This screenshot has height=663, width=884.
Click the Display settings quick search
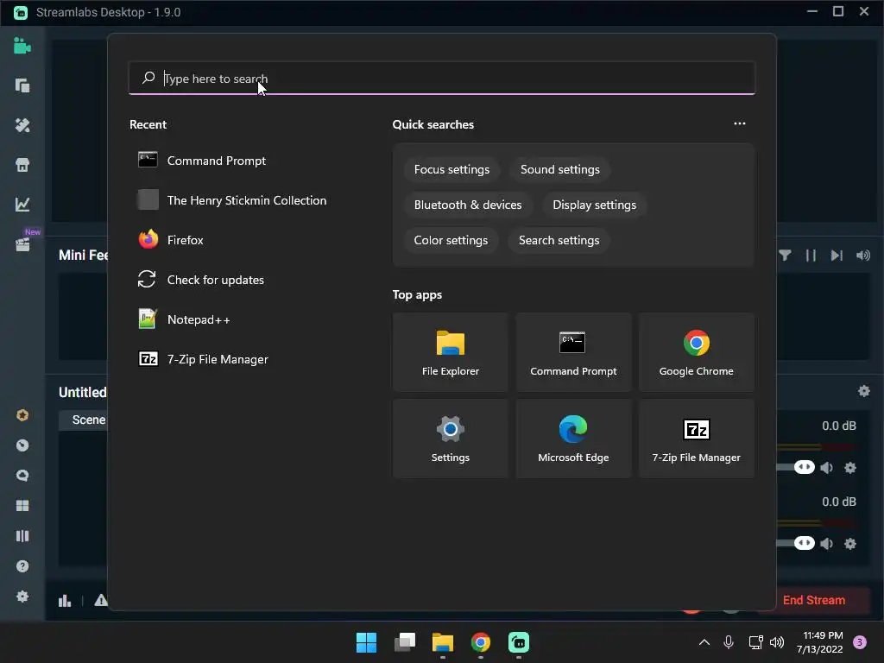click(594, 205)
